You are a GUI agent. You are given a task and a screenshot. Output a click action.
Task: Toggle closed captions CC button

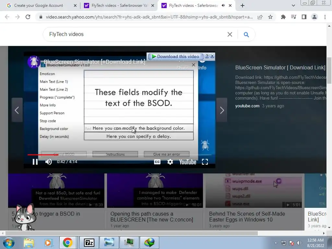[x=157, y=162]
